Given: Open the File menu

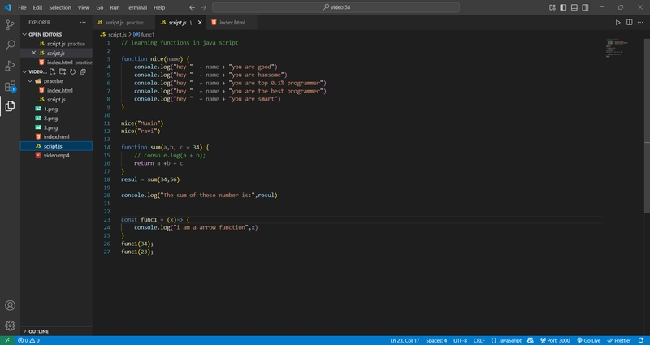Looking at the screenshot, I should (22, 7).
